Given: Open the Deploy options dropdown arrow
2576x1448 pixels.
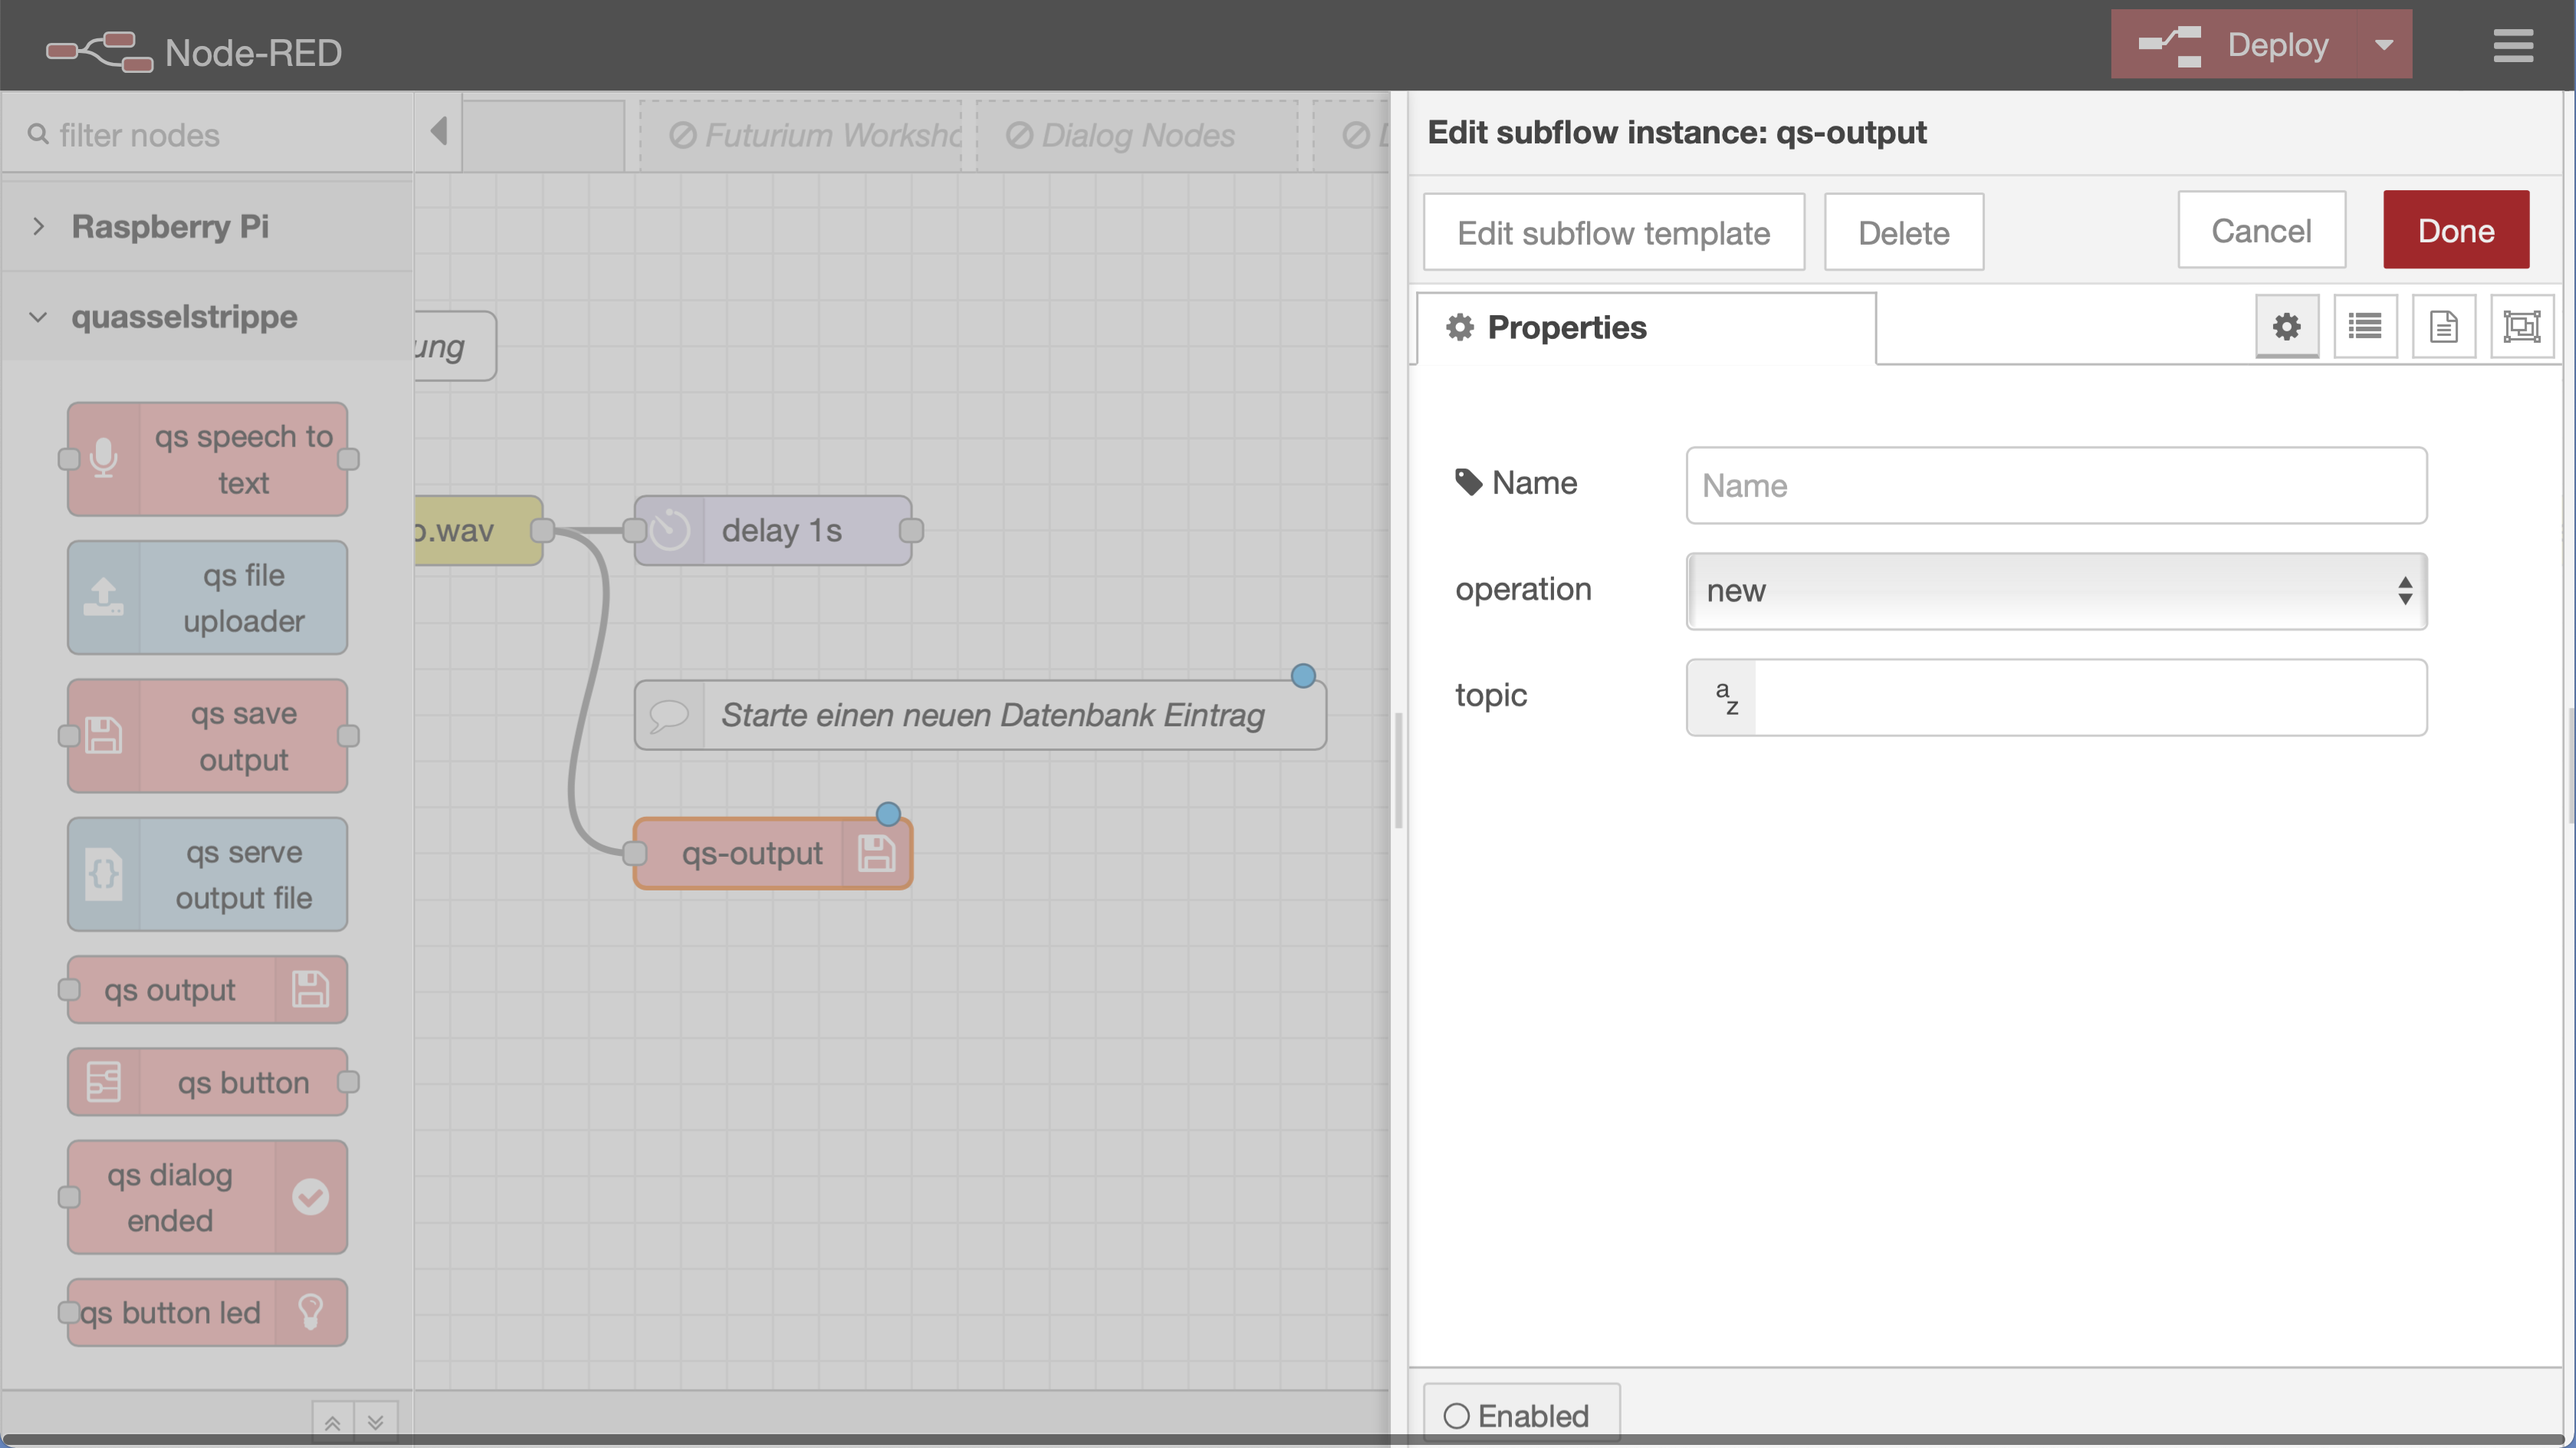Looking at the screenshot, I should click(x=2384, y=44).
